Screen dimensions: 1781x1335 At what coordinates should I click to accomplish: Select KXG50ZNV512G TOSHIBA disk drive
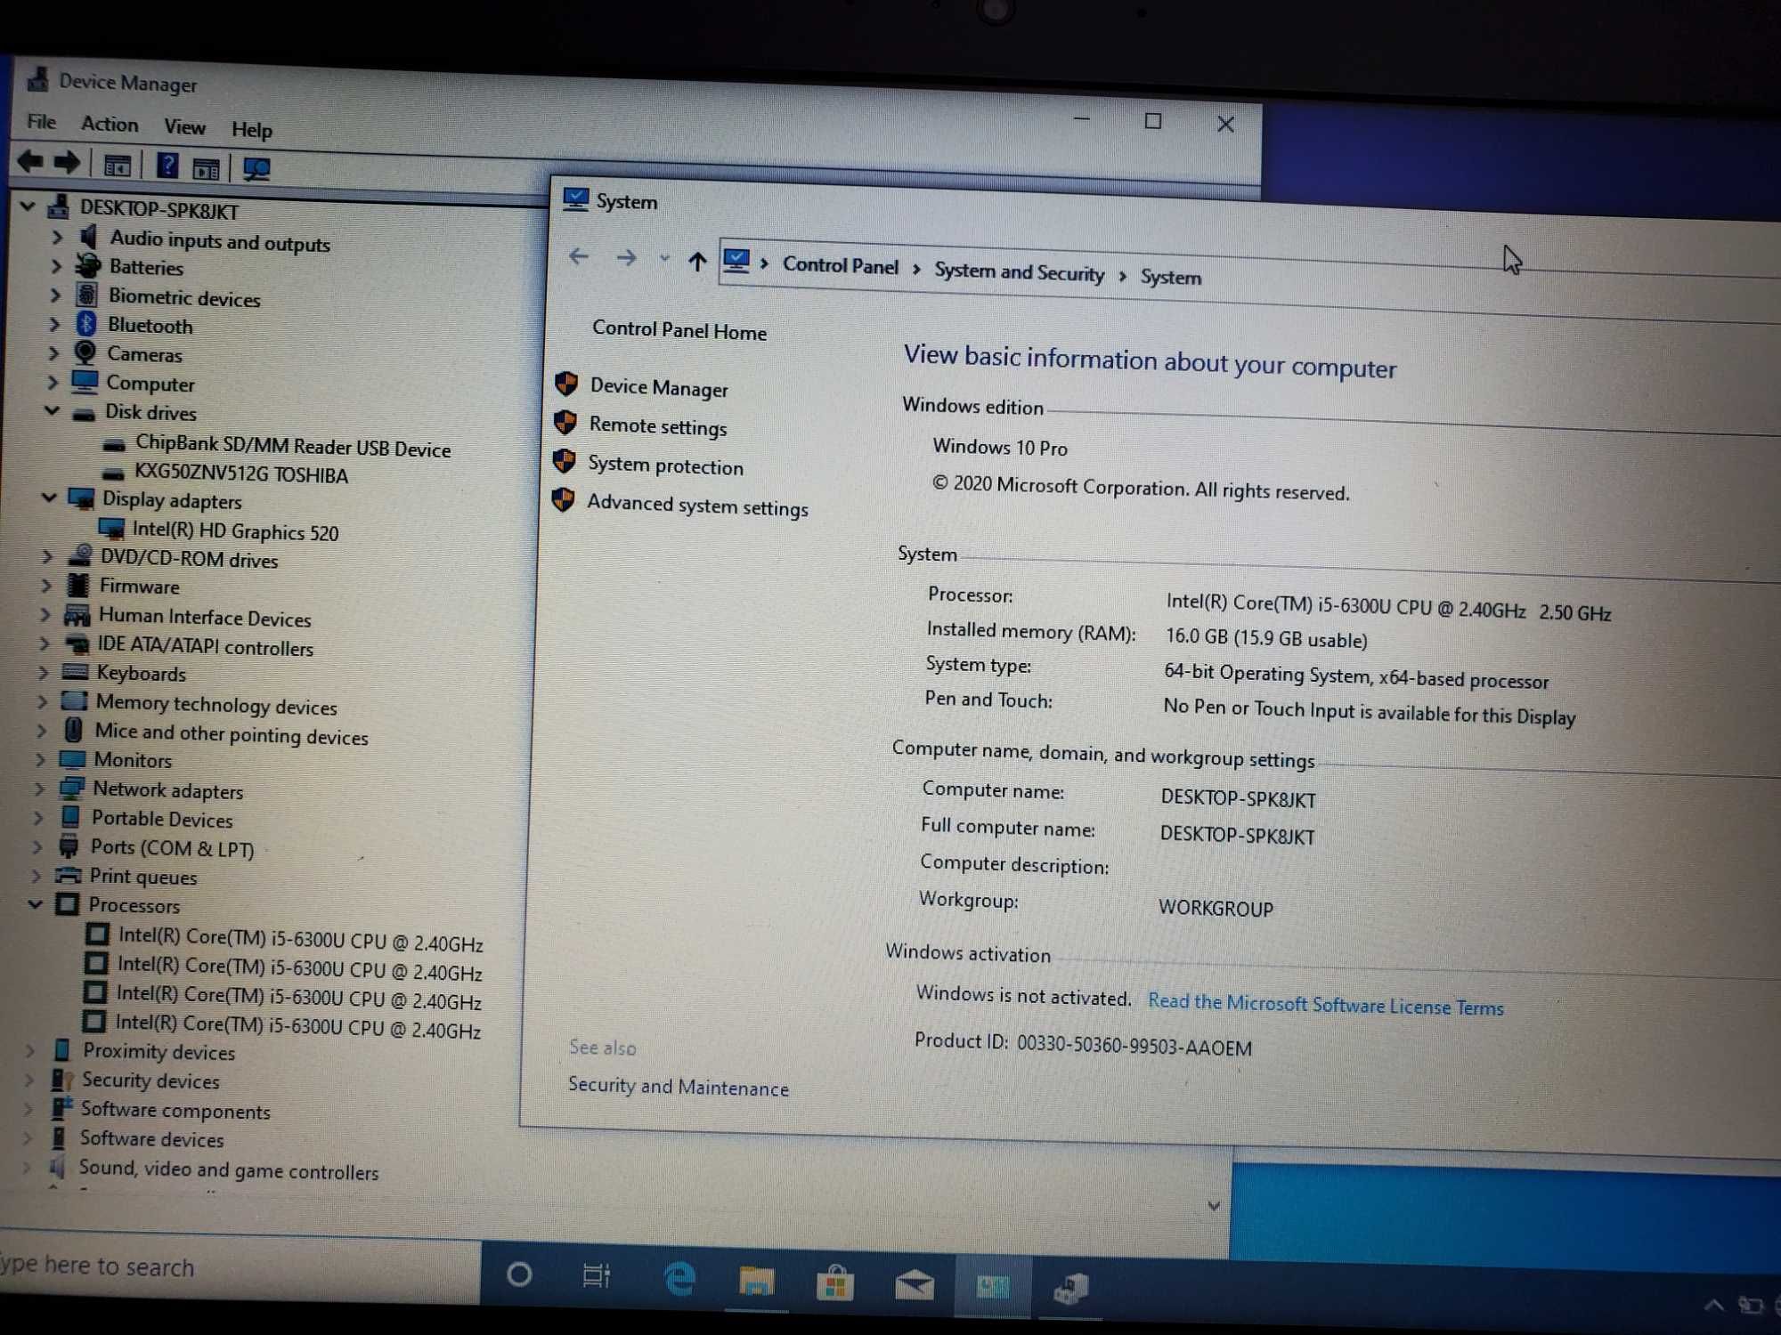click(x=241, y=474)
